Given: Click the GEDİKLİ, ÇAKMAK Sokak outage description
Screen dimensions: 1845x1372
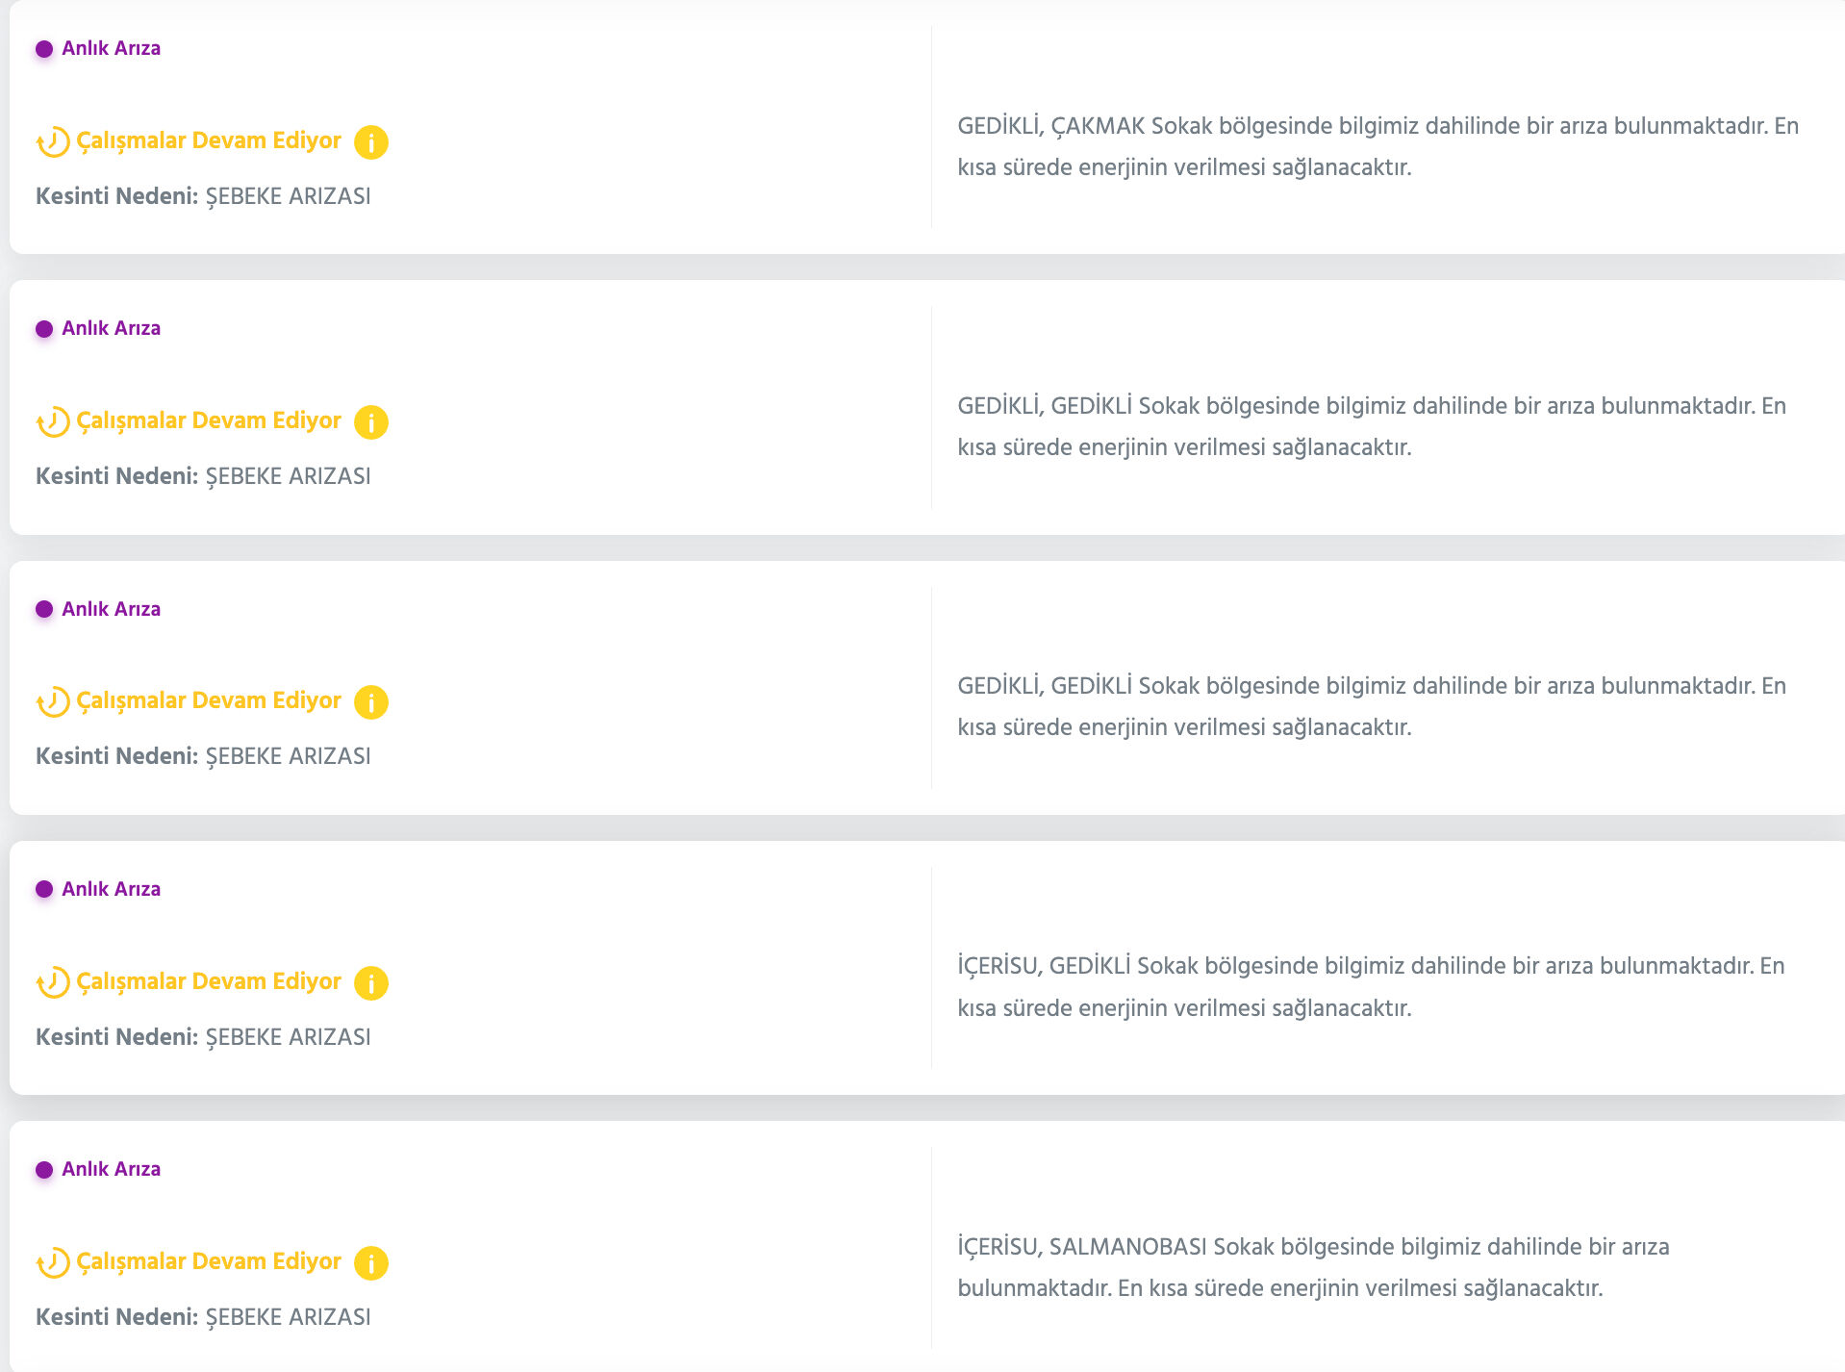Looking at the screenshot, I should (x=1377, y=146).
